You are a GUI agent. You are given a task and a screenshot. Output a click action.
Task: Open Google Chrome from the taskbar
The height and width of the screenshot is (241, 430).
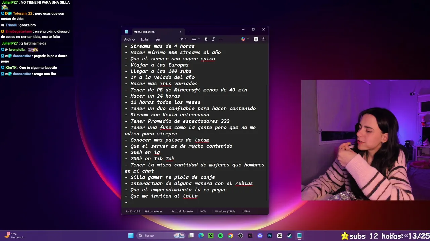230,236
